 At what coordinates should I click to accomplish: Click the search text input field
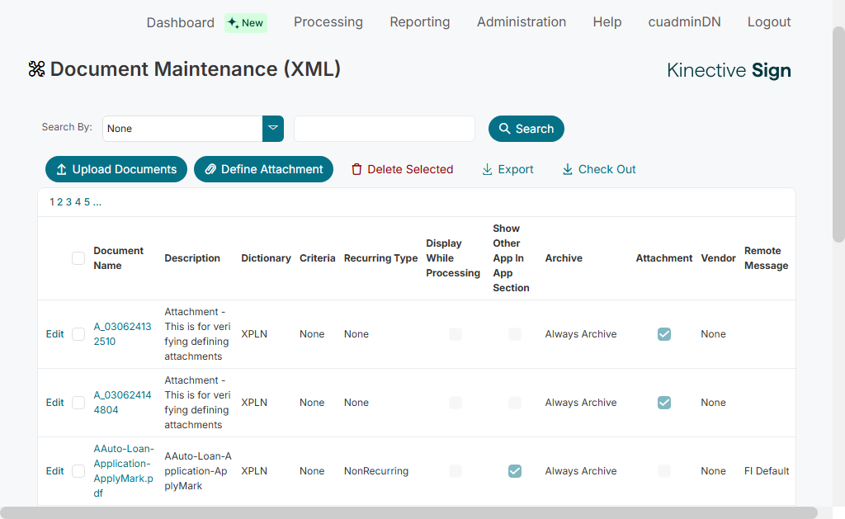(x=384, y=129)
